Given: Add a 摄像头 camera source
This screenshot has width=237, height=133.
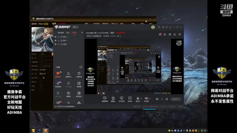Looking at the screenshot, I should coord(113,99).
